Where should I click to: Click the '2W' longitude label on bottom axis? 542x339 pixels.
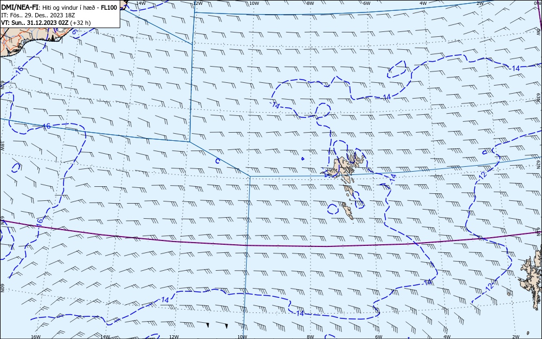516,337
